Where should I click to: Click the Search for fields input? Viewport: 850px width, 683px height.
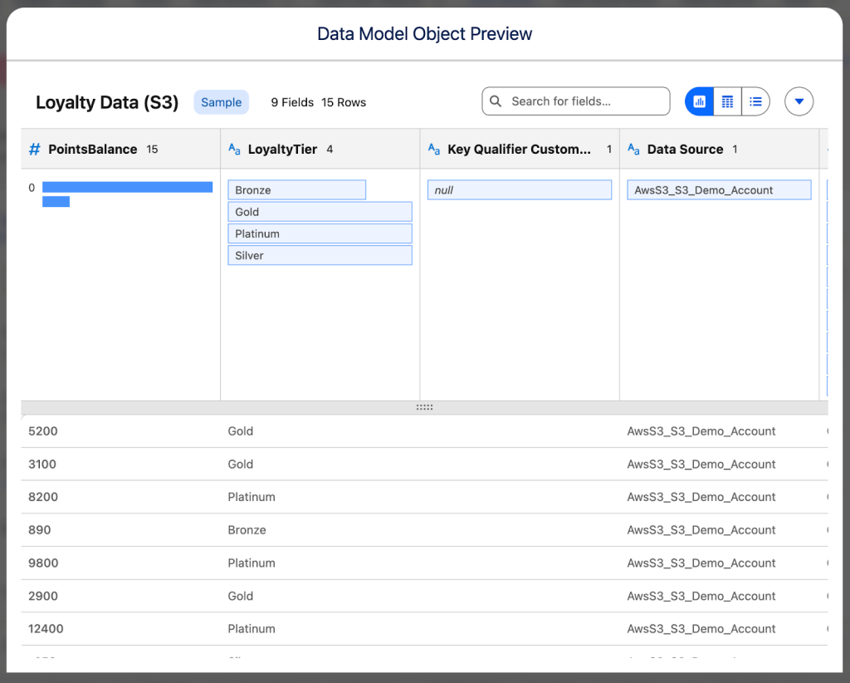tap(576, 101)
